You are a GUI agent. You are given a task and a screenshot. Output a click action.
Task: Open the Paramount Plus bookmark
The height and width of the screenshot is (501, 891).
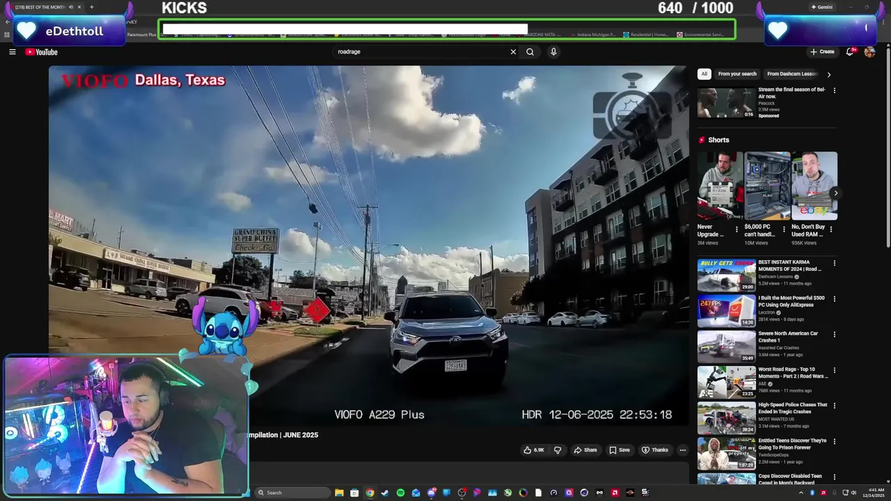[x=142, y=34]
